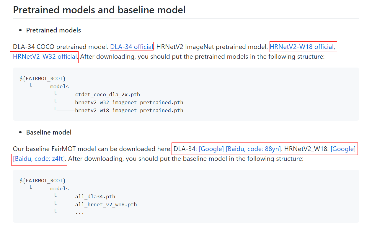
Task: Click the Baidu link with code z4ft
Action: coord(39,159)
